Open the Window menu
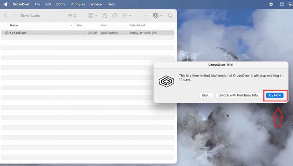Image resolution: width=293 pixels, height=166 pixels. (96, 4)
